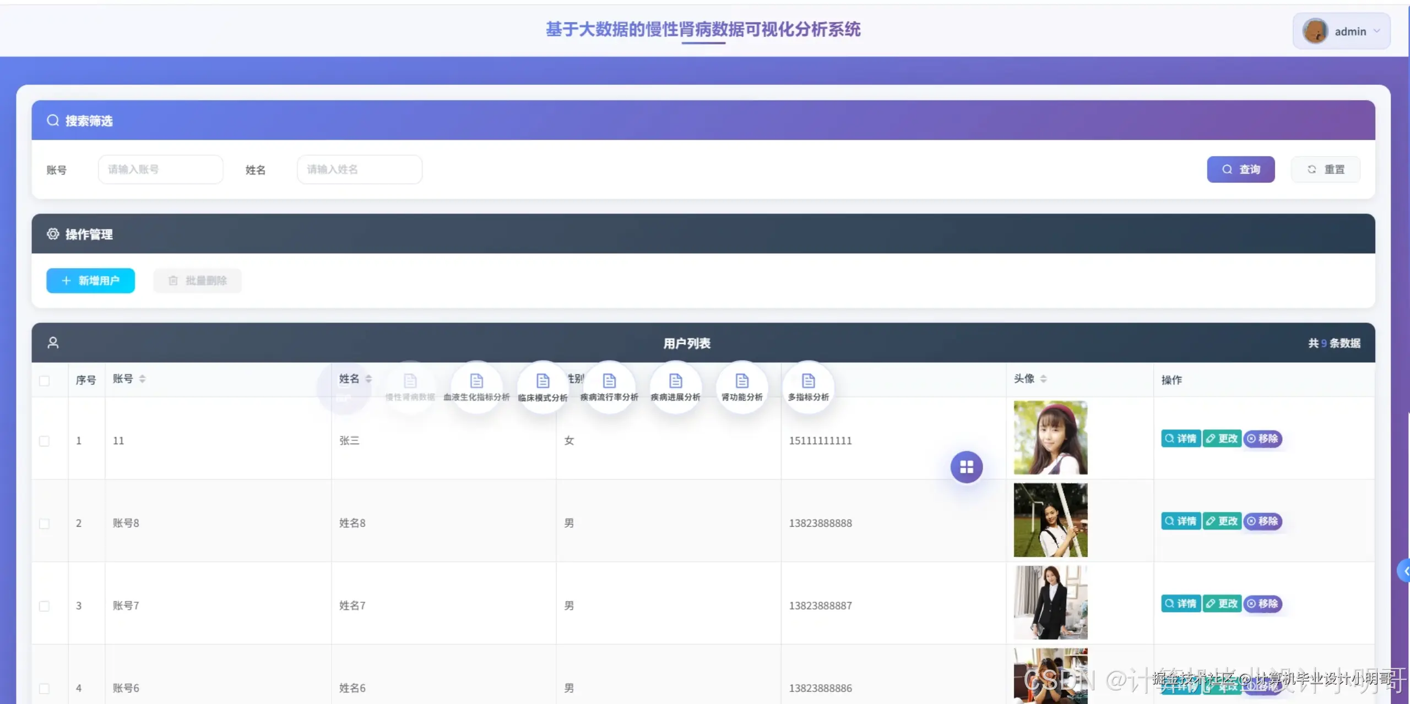The width and height of the screenshot is (1410, 704).
Task: Click into the 请输入姓名 input field
Action: point(359,170)
